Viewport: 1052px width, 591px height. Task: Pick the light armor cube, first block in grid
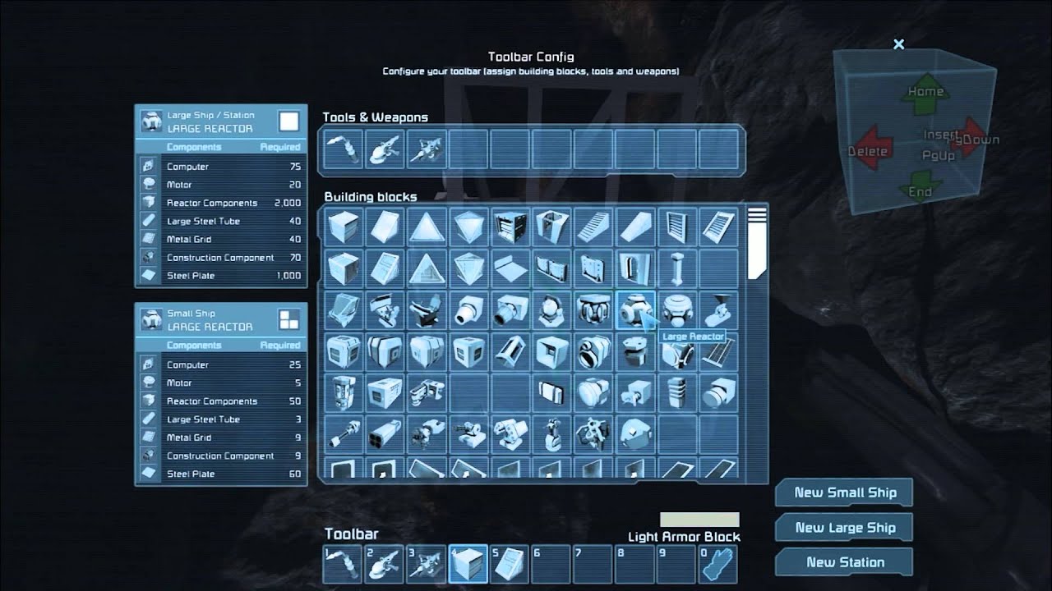(344, 227)
